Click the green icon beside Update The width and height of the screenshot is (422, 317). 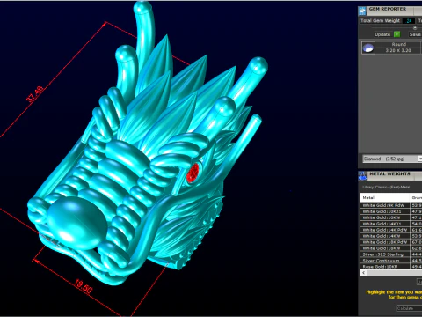[x=397, y=34]
